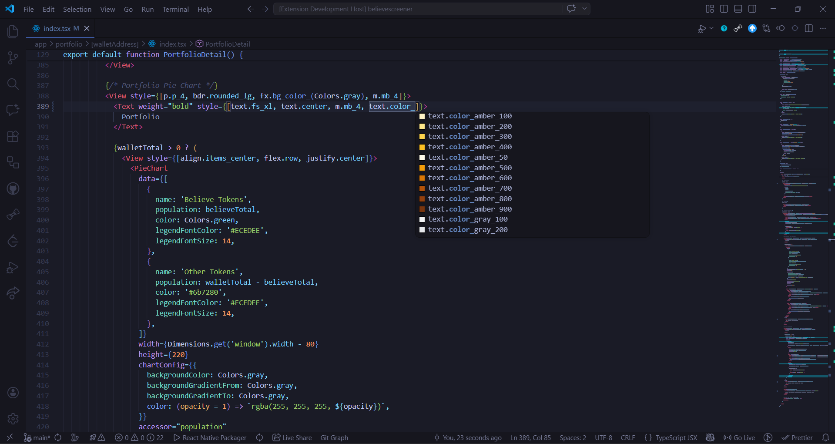
Task: Click [walletAddress] in breadcrumb
Action: coord(115,44)
